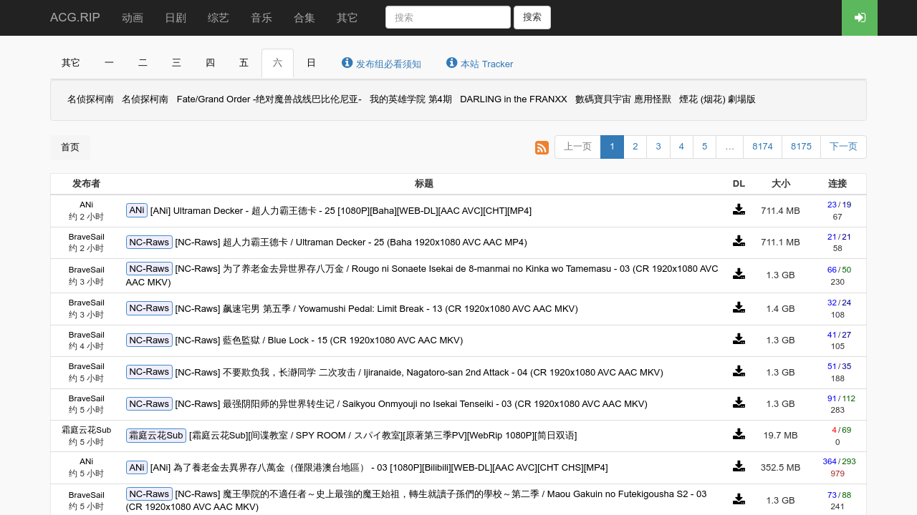Open Saikyou Onmyouji no Isekai Tenseiki title
917x515 pixels.
pos(411,404)
